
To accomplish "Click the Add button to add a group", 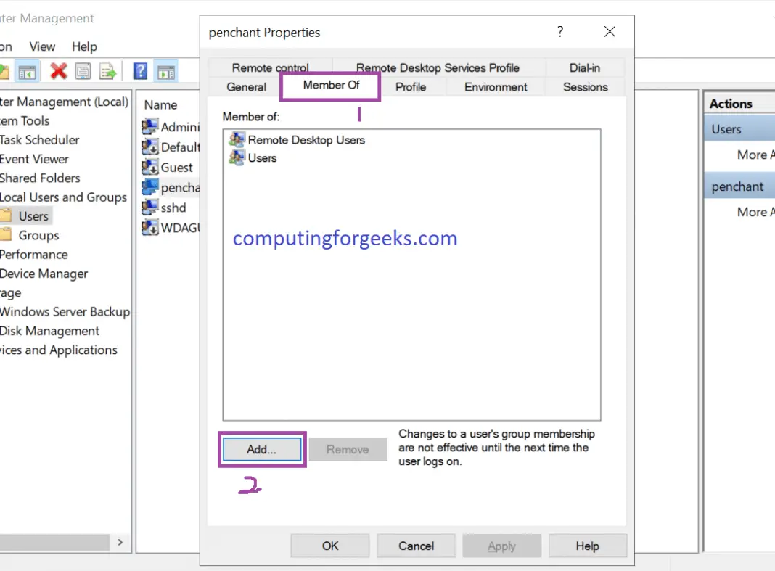I will pos(261,449).
